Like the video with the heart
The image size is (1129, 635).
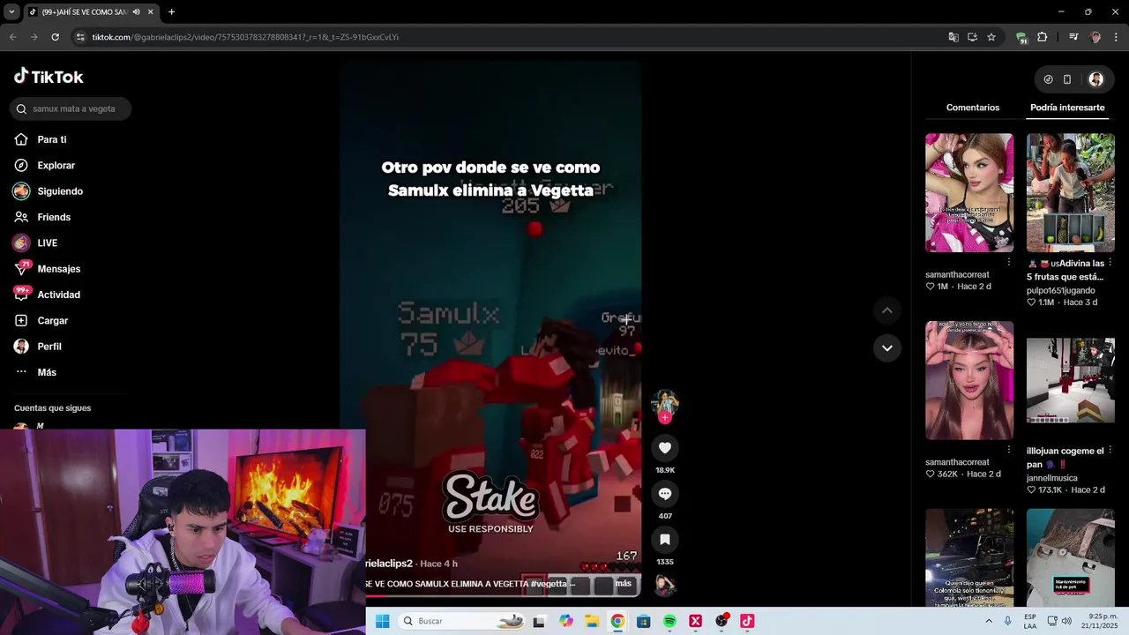pyautogui.click(x=665, y=448)
